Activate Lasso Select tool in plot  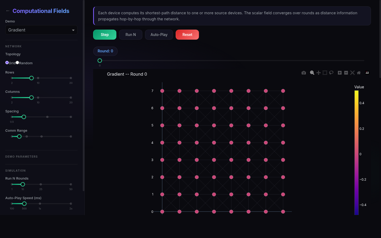click(331, 73)
